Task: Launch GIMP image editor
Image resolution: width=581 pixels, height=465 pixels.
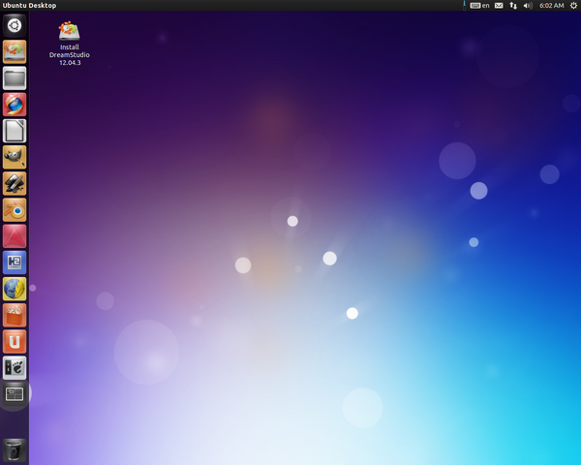Action: (15, 157)
